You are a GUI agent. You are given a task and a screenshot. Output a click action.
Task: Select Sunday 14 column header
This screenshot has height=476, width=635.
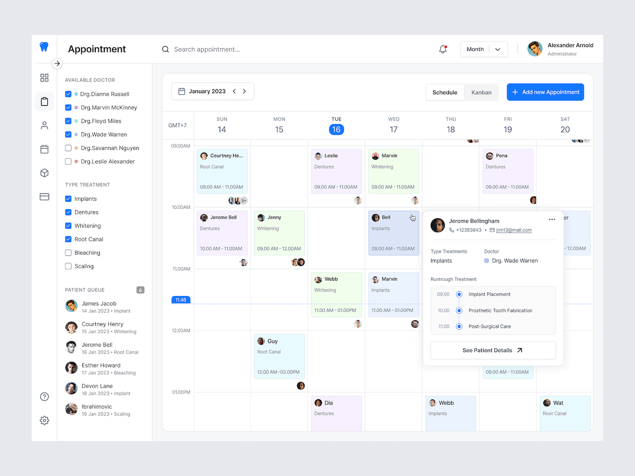[x=222, y=125]
